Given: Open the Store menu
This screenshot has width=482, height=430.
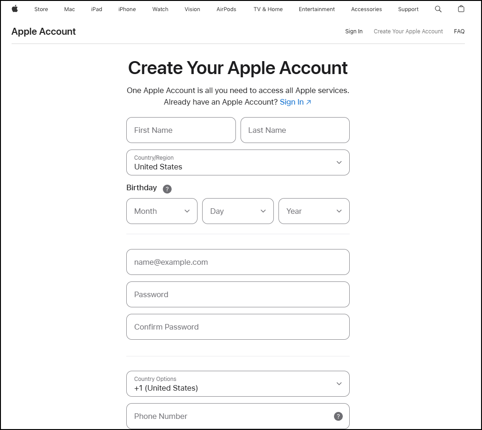Looking at the screenshot, I should point(41,9).
